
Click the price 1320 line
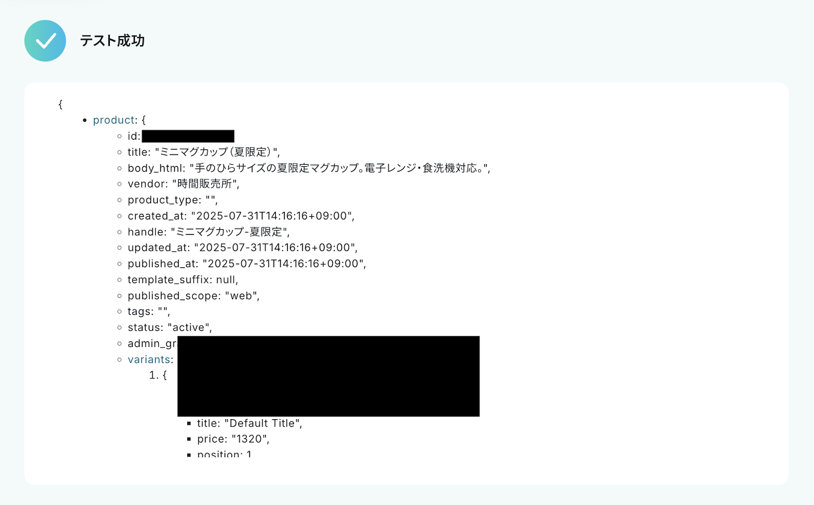click(233, 439)
